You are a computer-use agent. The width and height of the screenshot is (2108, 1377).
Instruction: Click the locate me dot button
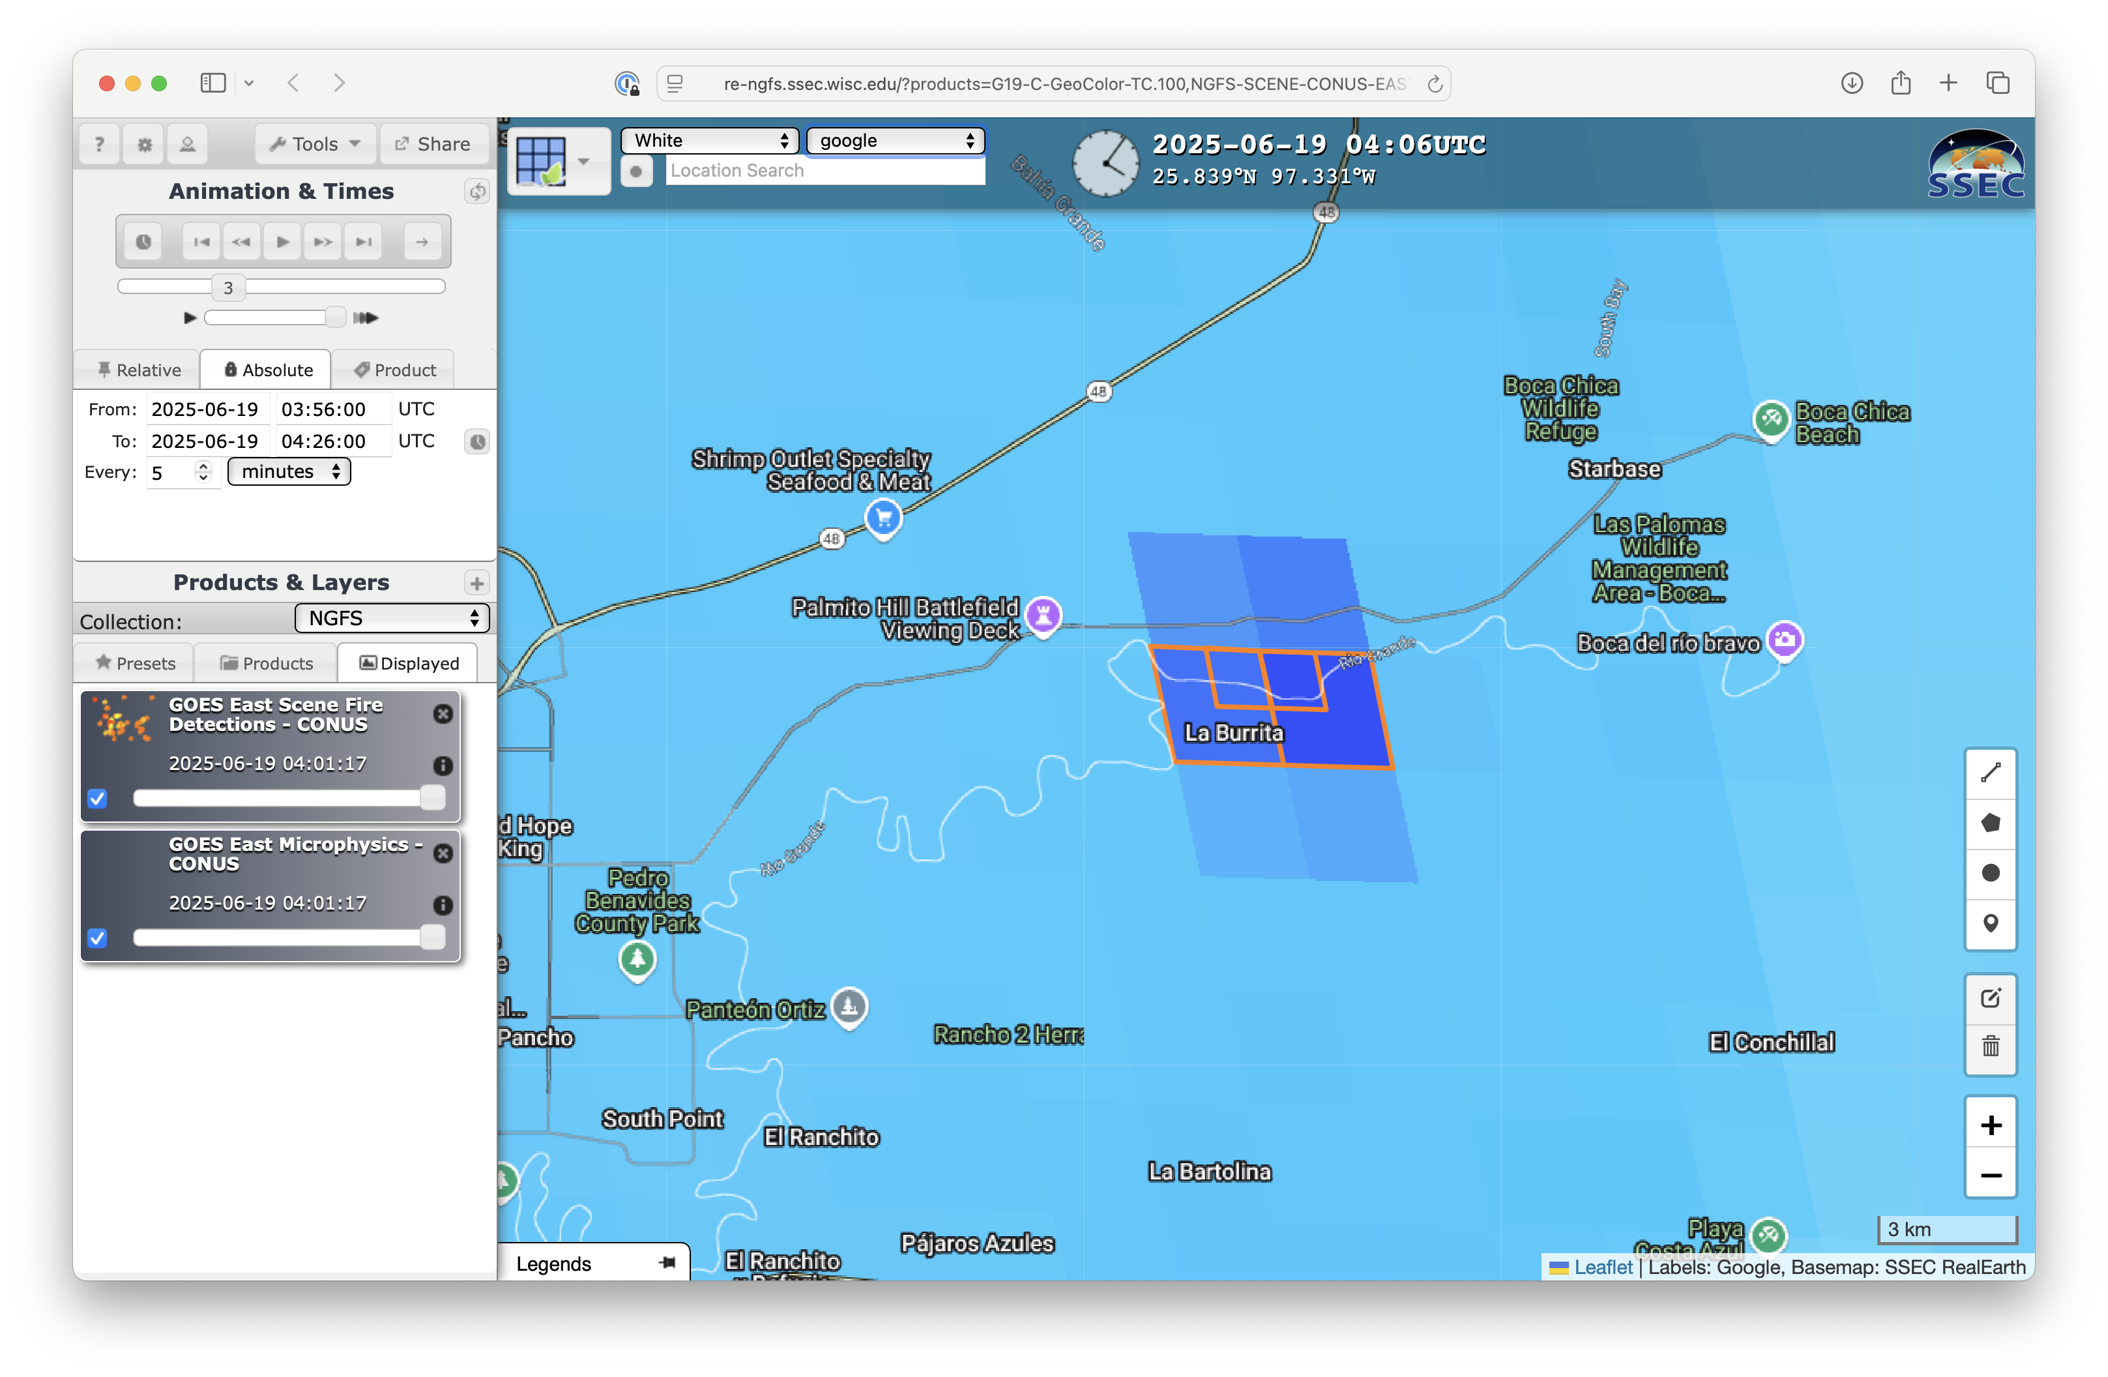[636, 172]
